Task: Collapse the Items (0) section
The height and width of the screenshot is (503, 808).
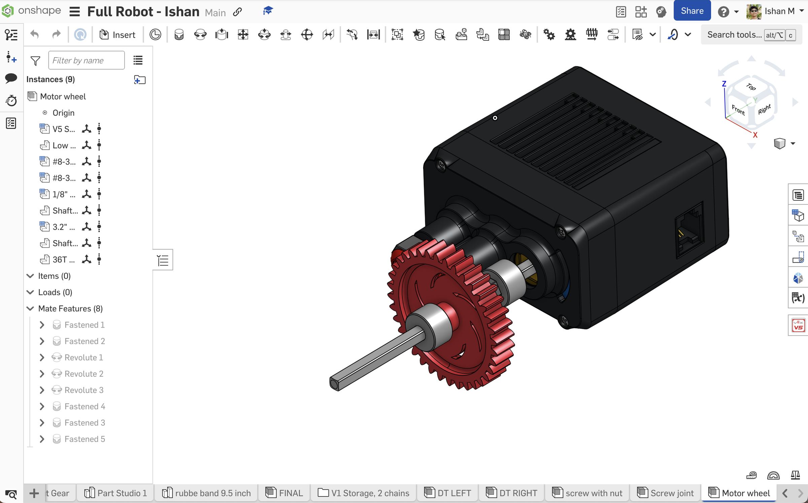Action: (x=30, y=276)
